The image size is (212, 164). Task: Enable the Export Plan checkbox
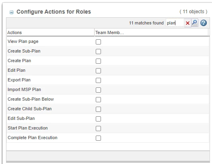(98, 80)
